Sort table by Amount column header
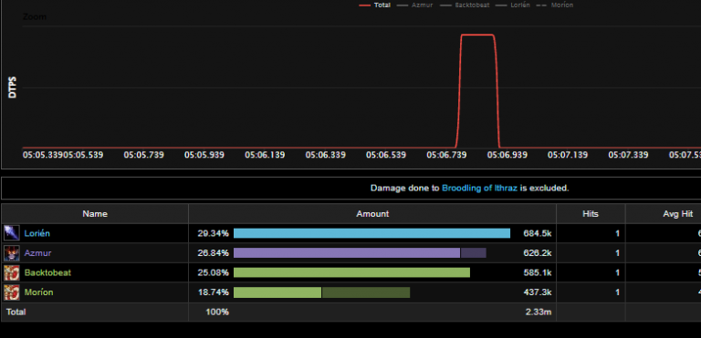701x338 pixels. pyautogui.click(x=372, y=214)
